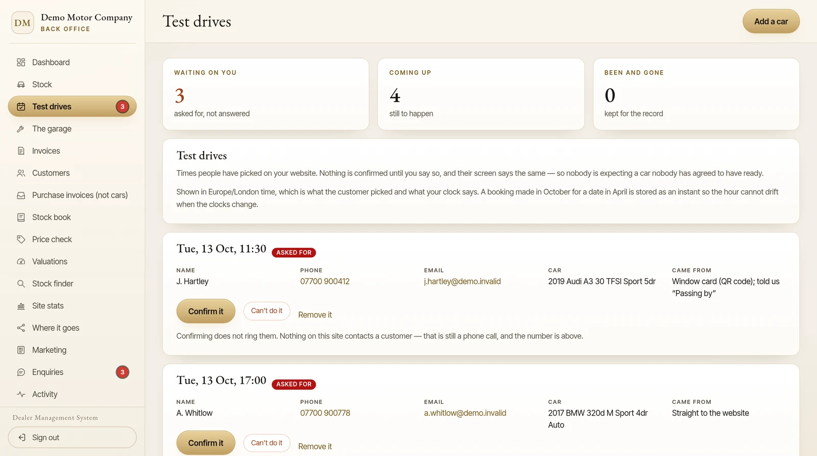Click the Price check tag icon
Screen dimensions: 817x456
pos(21,239)
